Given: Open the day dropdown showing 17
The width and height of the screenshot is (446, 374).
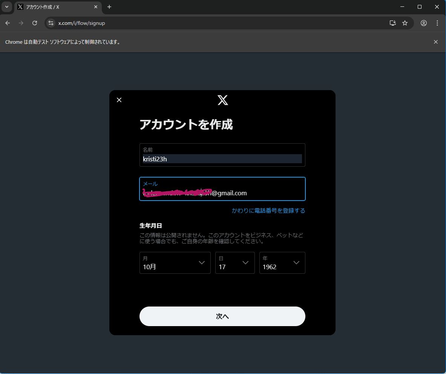Looking at the screenshot, I should 235,263.
